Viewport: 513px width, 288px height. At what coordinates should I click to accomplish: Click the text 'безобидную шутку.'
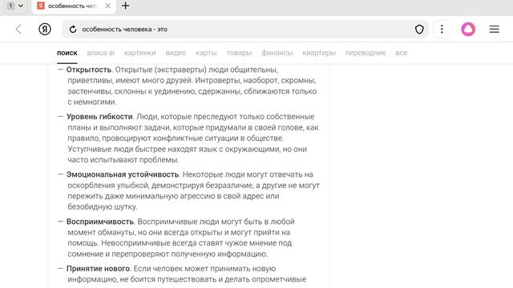pyautogui.click(x=103, y=207)
